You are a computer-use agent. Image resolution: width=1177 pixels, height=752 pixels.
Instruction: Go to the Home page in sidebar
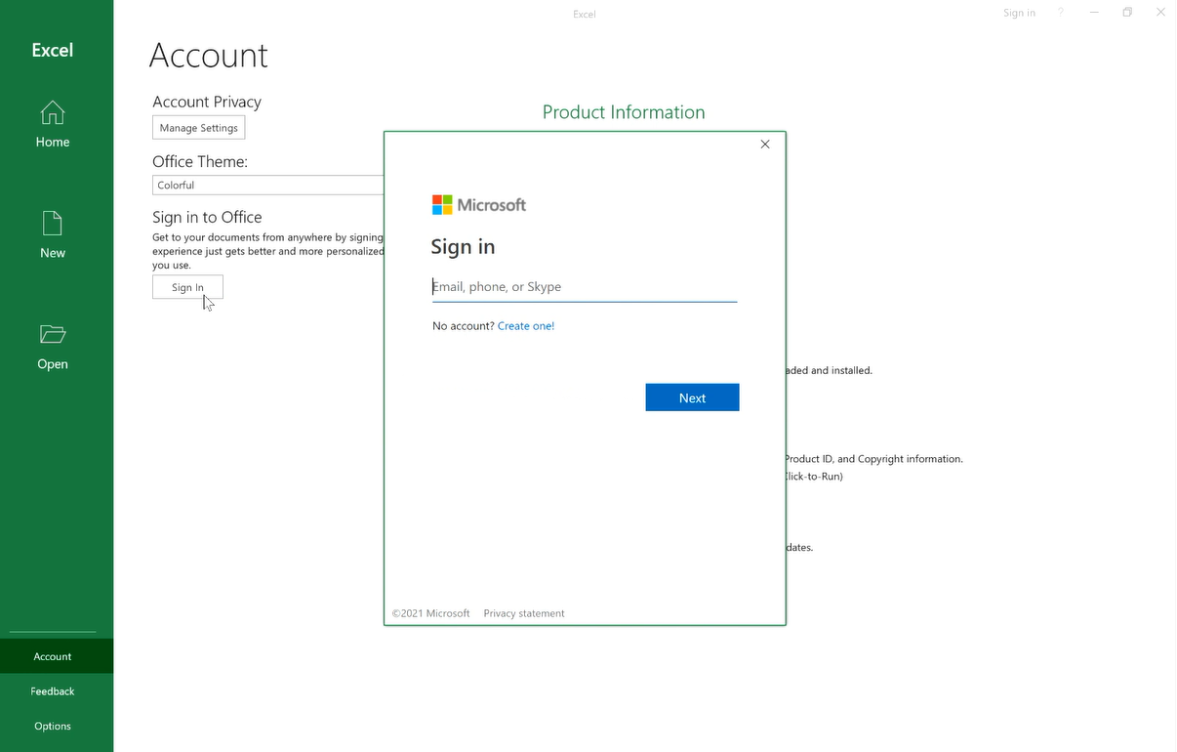coord(53,124)
